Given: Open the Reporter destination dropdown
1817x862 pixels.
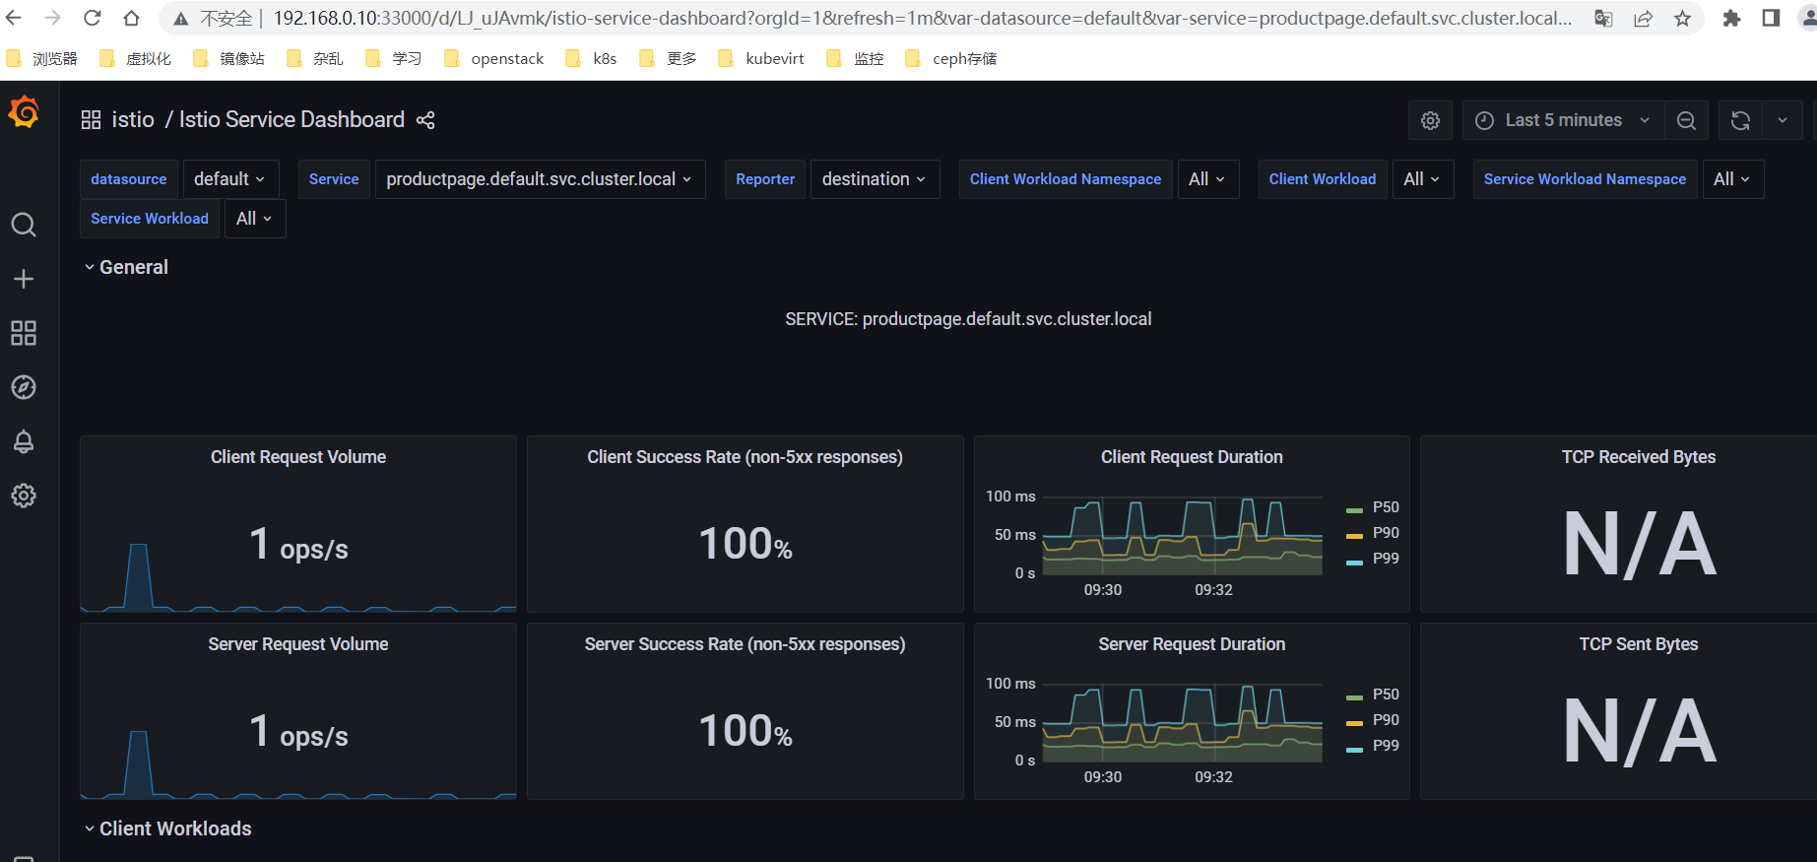Looking at the screenshot, I should [x=874, y=179].
